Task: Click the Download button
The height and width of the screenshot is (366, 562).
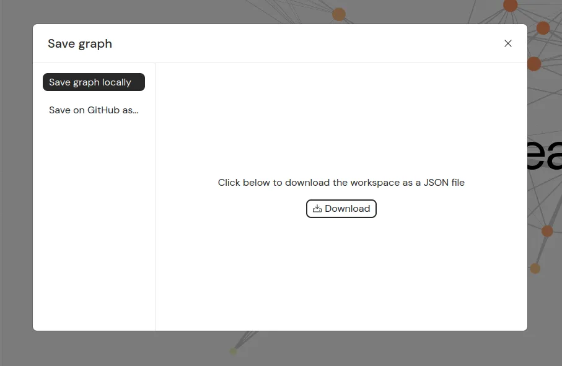Action: pyautogui.click(x=341, y=209)
